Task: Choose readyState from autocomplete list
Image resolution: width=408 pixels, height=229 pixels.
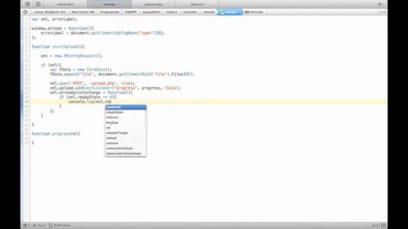Action: 125,112
